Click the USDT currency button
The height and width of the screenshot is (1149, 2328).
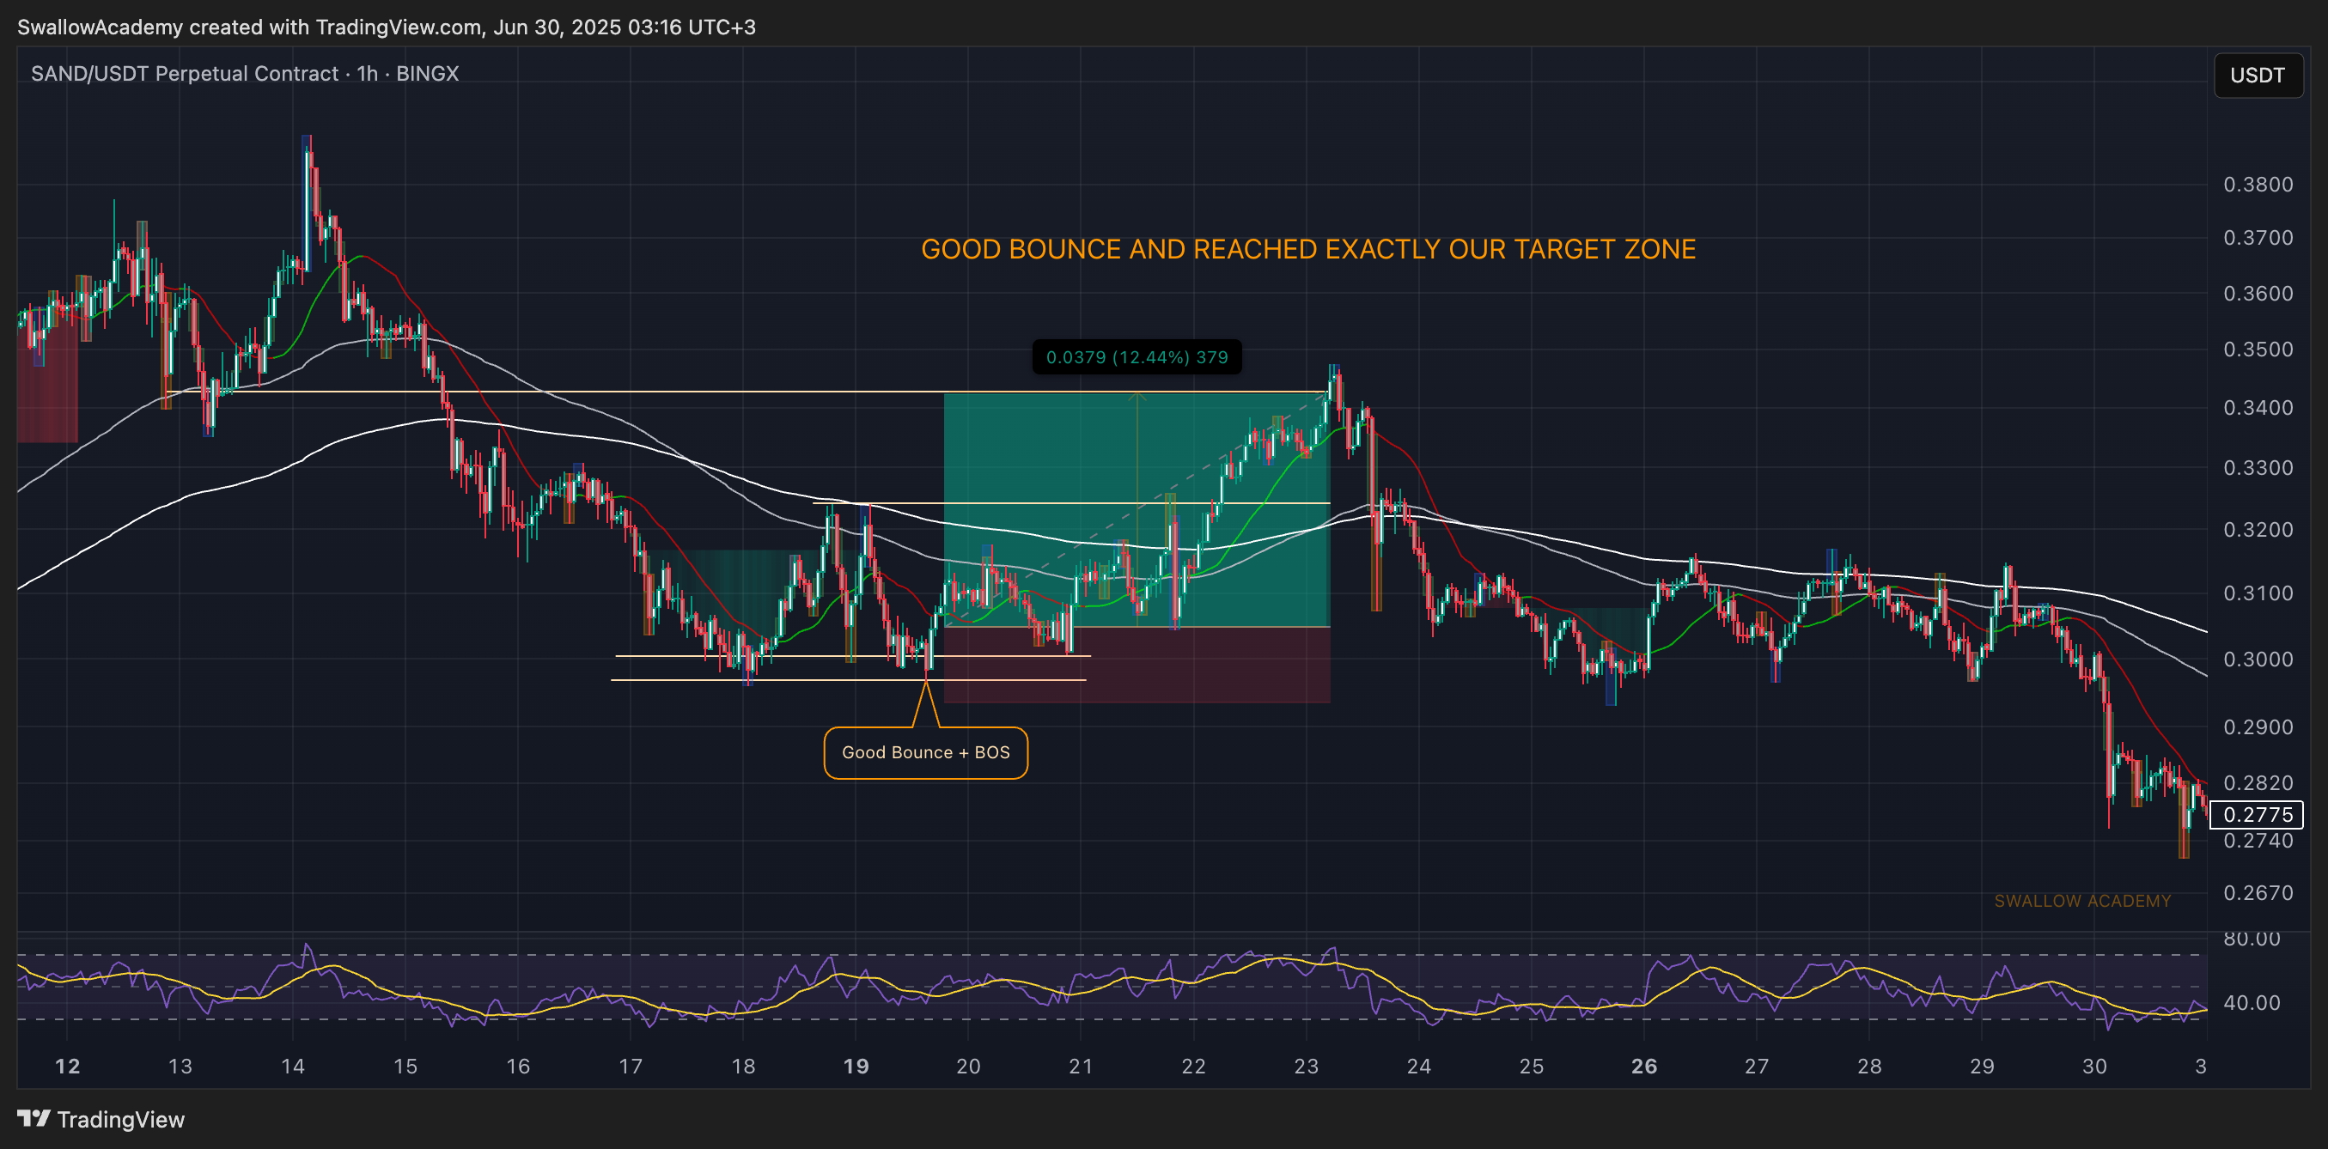click(x=2257, y=75)
